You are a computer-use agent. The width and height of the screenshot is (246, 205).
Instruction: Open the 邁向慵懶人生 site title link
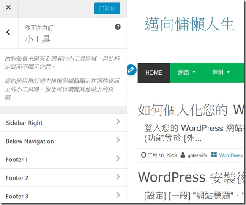189,25
